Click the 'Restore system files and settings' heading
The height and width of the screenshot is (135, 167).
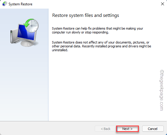click(x=86, y=15)
